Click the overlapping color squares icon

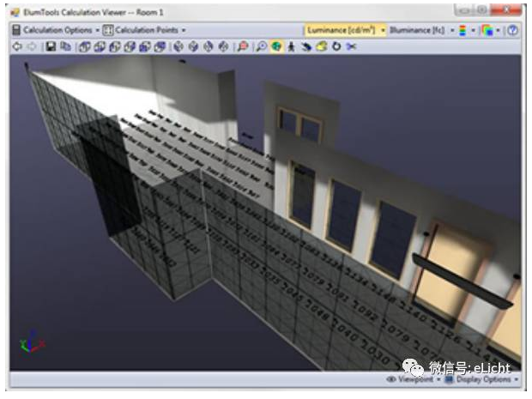tap(487, 30)
